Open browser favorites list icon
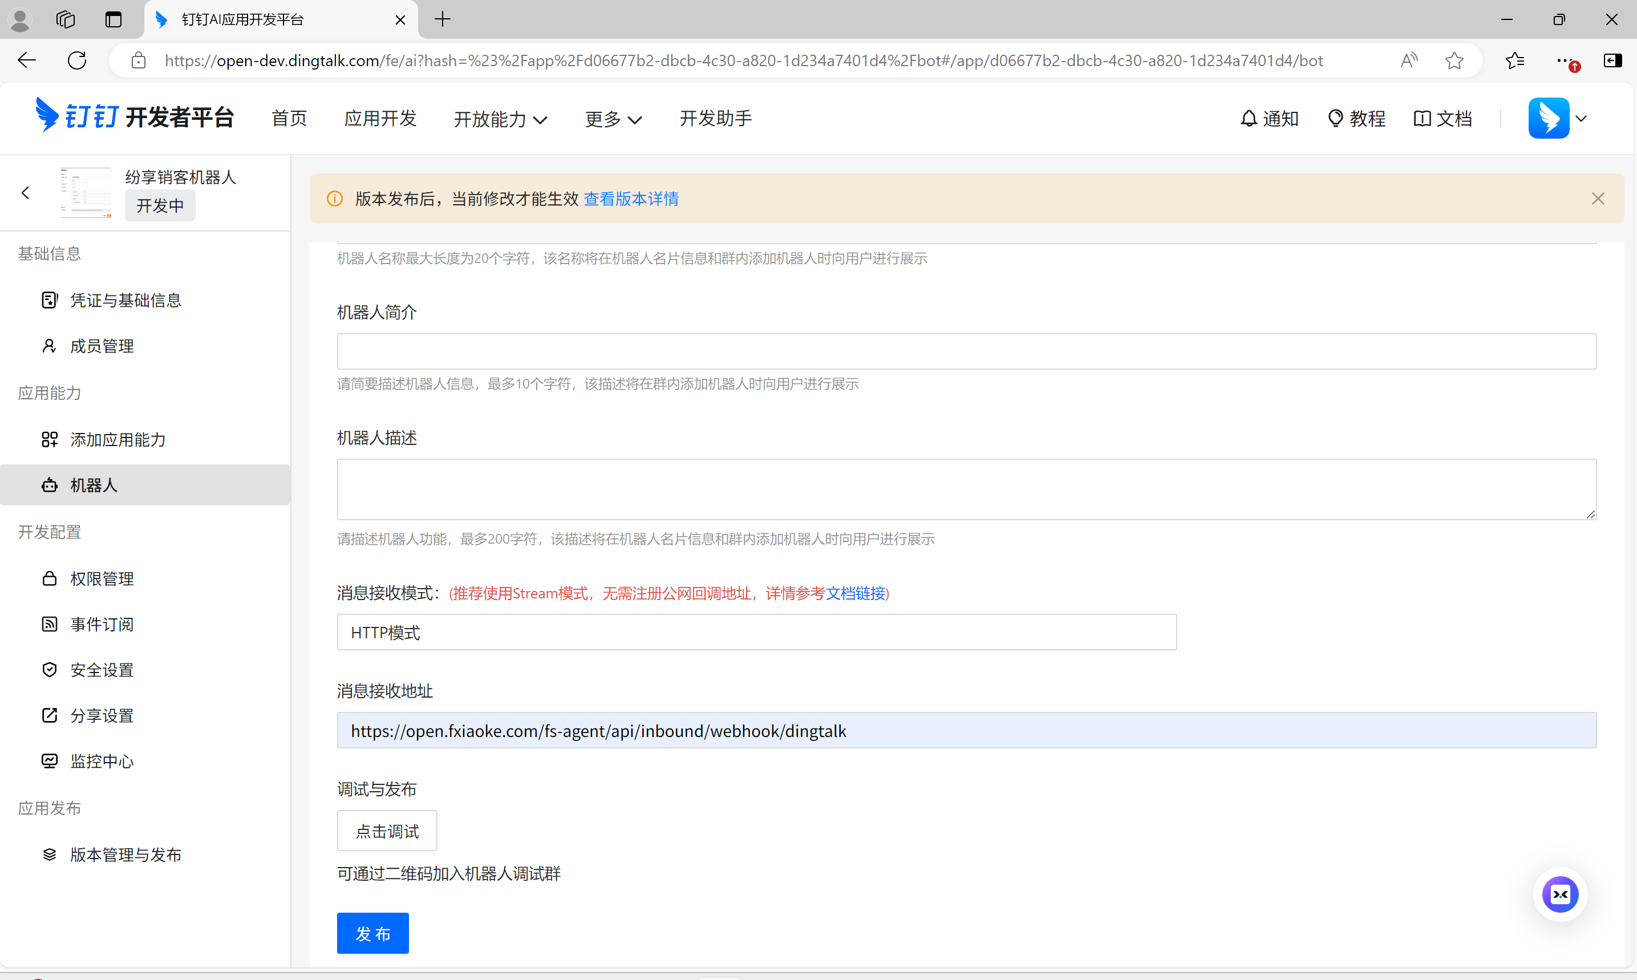The image size is (1637, 980). point(1515,61)
